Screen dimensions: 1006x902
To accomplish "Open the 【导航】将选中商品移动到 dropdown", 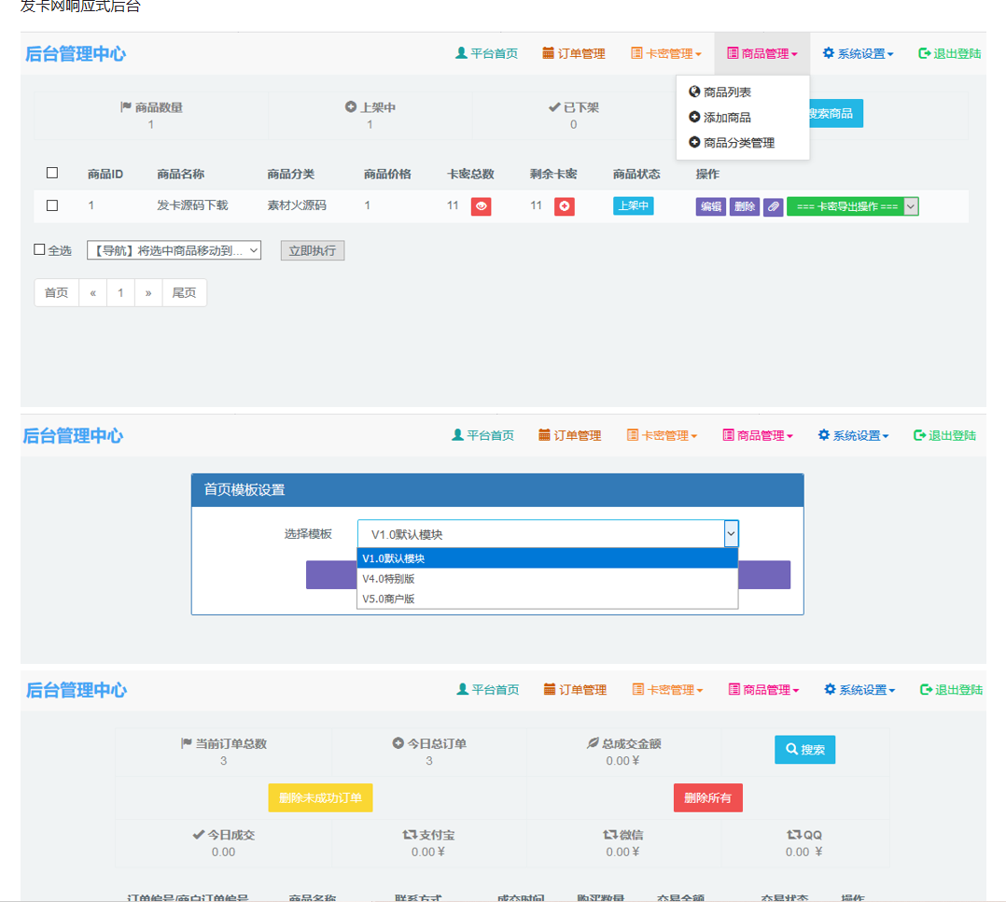I will 174,250.
